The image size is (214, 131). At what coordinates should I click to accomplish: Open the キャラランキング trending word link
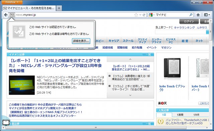pos(184,28)
